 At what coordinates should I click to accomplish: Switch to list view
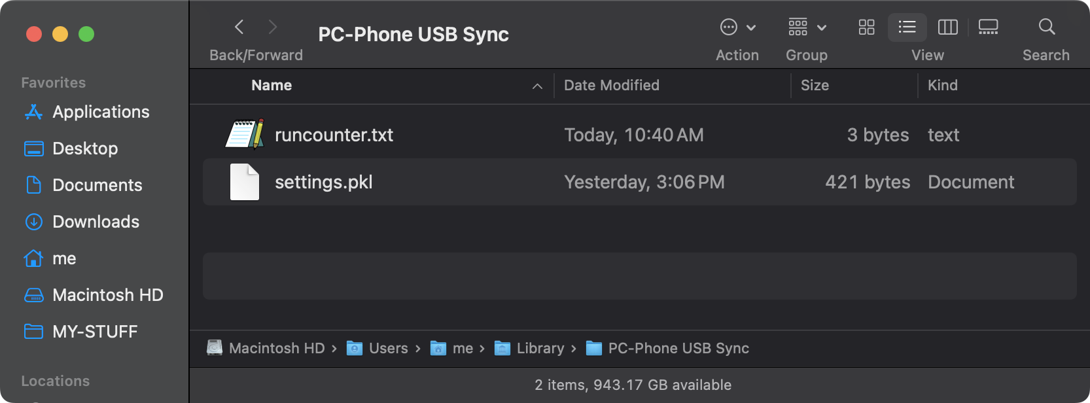pyautogui.click(x=907, y=27)
